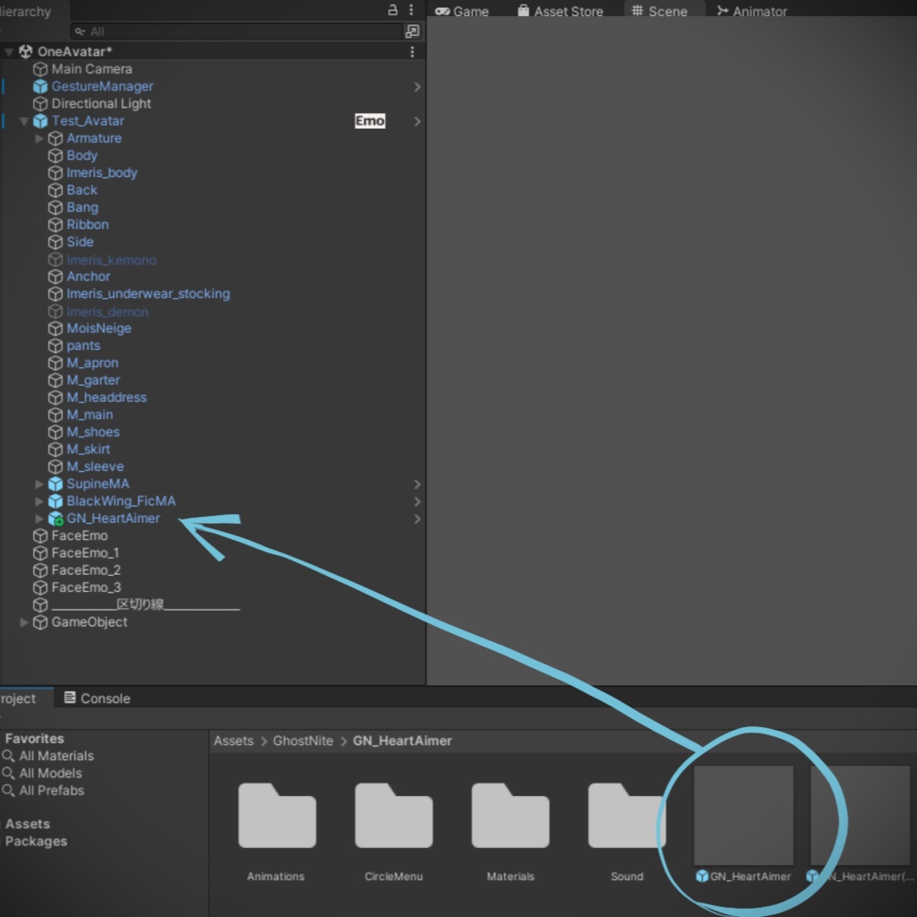The width and height of the screenshot is (917, 917).
Task: Select Directional Light in the hierarchy
Action: (x=101, y=104)
